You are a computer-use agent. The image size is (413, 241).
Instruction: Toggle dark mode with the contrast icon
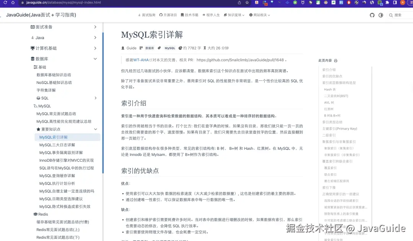(380, 15)
